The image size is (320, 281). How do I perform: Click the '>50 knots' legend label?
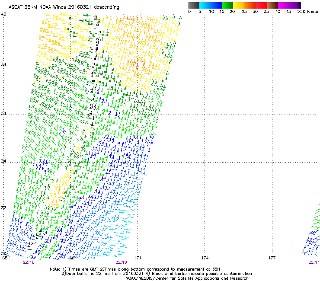pos(307,12)
